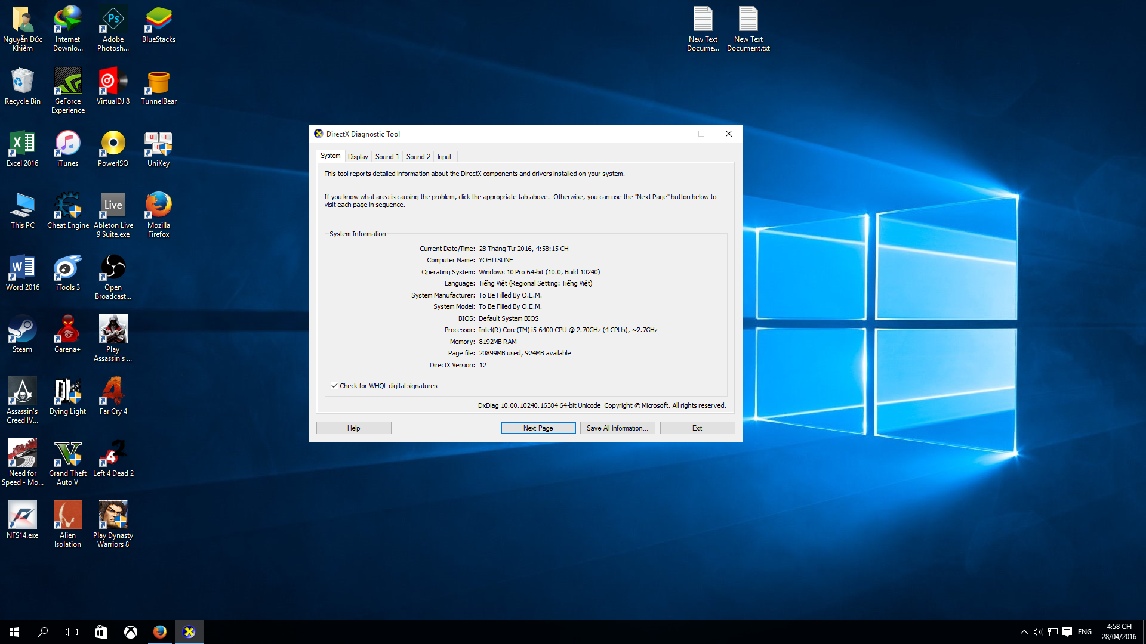
Task: Click the TunnelBear desktop icon
Action: [158, 83]
